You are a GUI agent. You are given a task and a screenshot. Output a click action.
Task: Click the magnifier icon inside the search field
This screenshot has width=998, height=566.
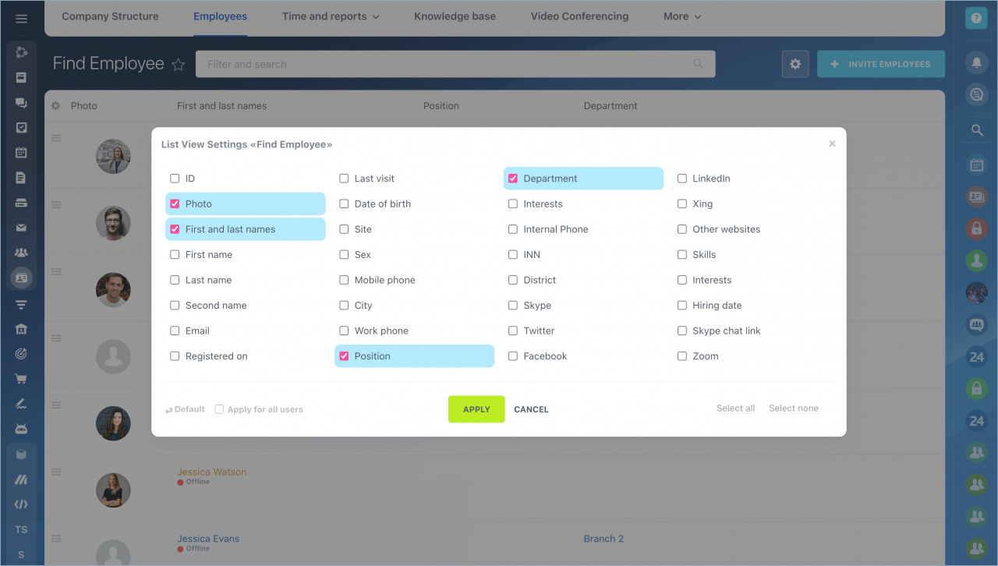pos(698,64)
